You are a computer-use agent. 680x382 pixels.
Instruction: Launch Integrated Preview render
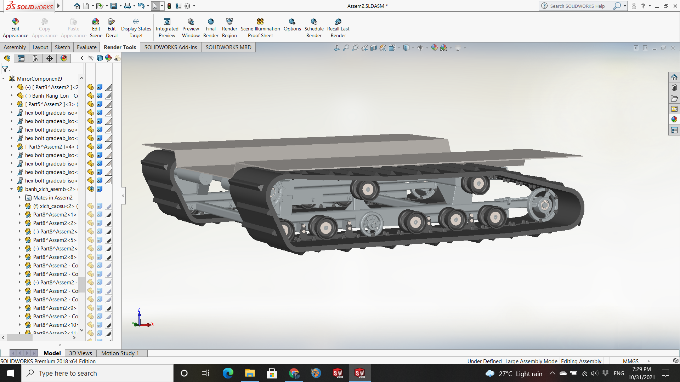coord(167,28)
